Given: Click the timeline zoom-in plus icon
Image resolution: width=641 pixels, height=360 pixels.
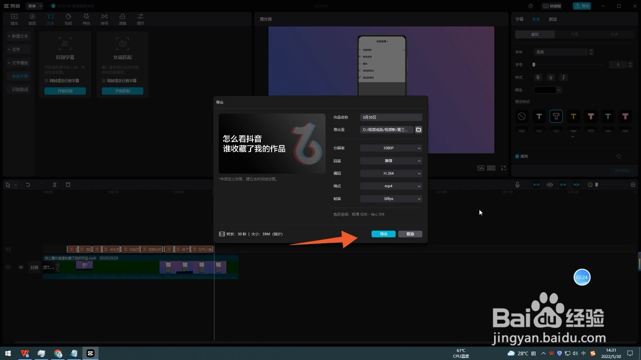Looking at the screenshot, I should [x=633, y=185].
